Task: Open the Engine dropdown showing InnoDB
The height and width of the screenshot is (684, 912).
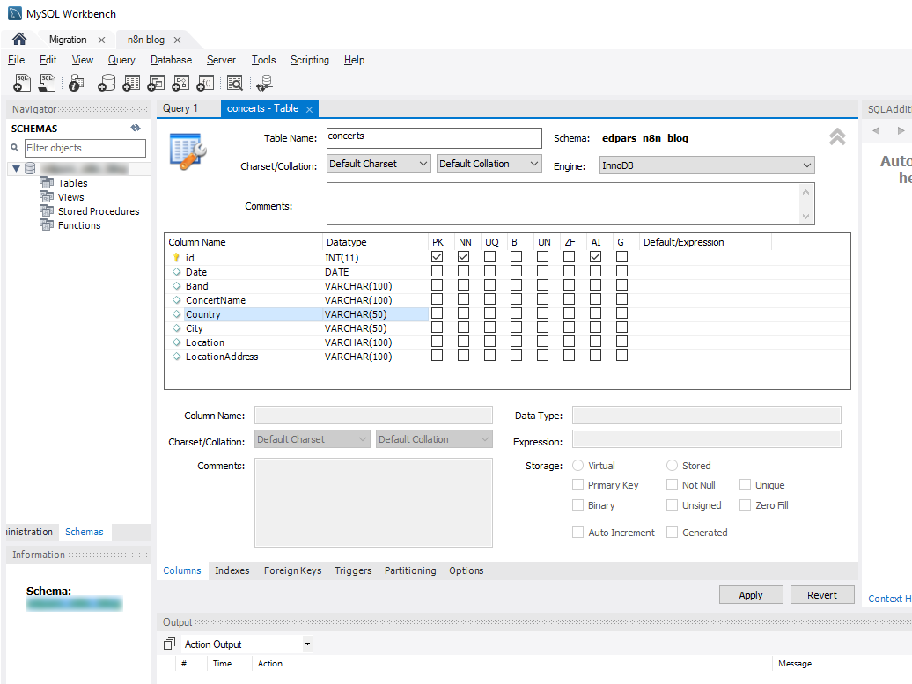Action: tap(806, 165)
